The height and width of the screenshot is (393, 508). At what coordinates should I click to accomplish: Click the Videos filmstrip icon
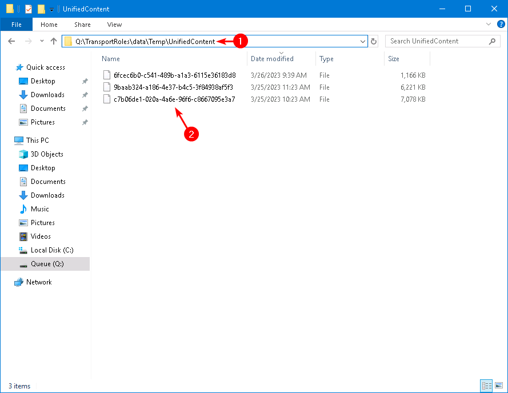[x=23, y=236]
